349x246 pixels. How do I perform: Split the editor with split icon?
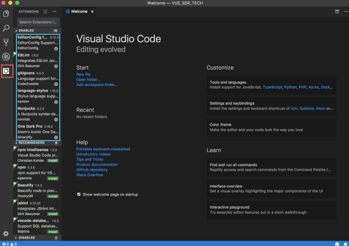point(337,11)
